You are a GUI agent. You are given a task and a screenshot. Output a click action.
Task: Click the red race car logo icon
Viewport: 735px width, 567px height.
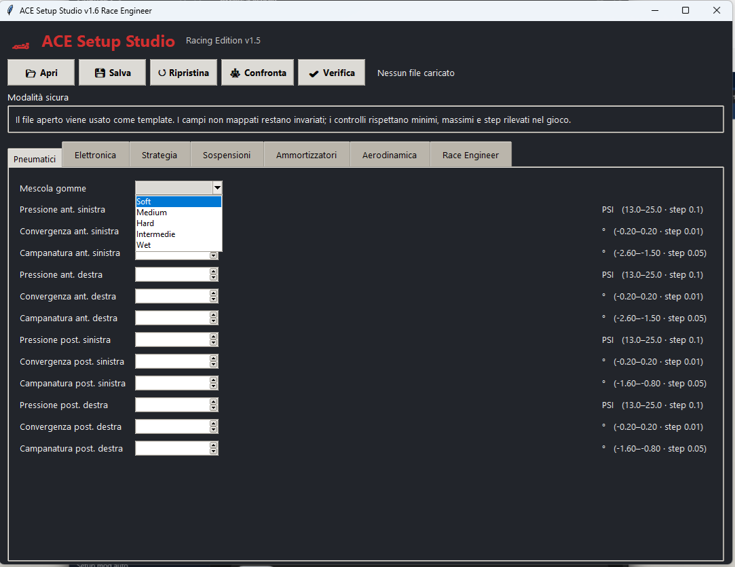click(20, 45)
